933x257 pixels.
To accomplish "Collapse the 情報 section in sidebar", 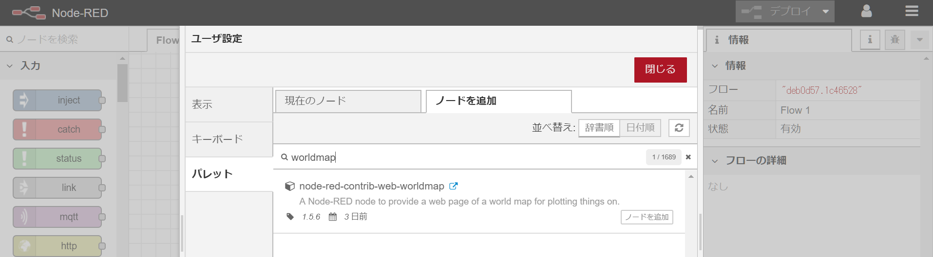I will coord(715,66).
